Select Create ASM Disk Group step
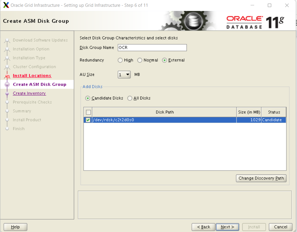 [x=40, y=84]
